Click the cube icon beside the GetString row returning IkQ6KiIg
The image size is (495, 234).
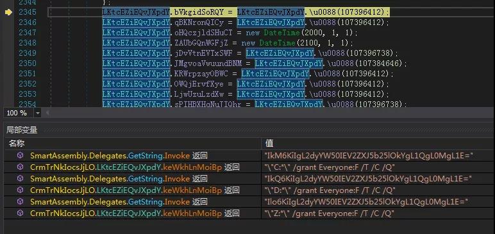[x=21, y=179]
